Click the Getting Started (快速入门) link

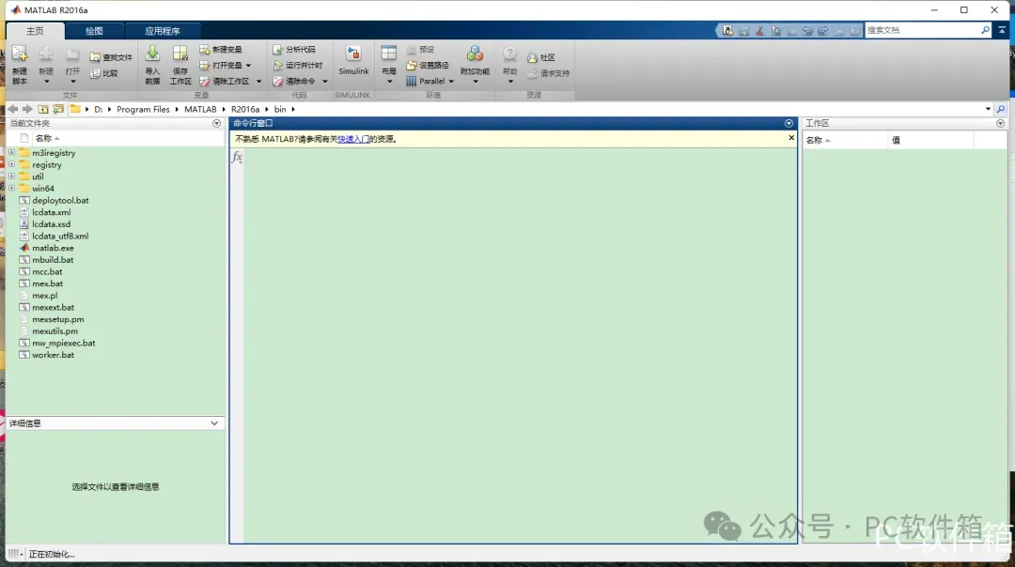pos(353,139)
